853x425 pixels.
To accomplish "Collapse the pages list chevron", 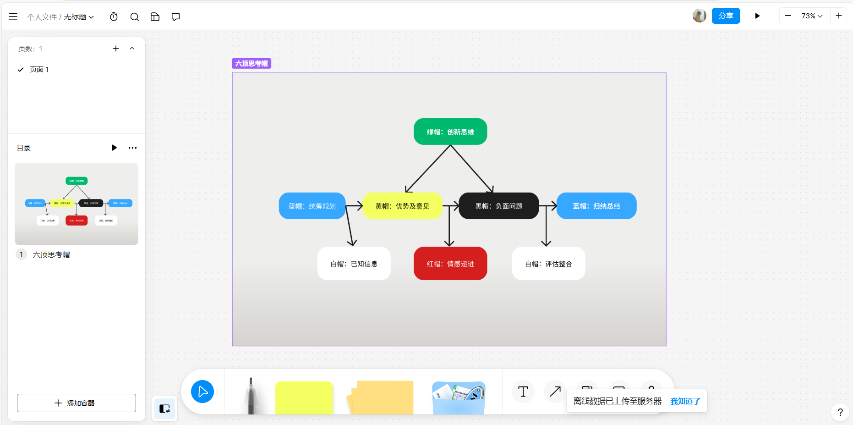I will [132, 49].
